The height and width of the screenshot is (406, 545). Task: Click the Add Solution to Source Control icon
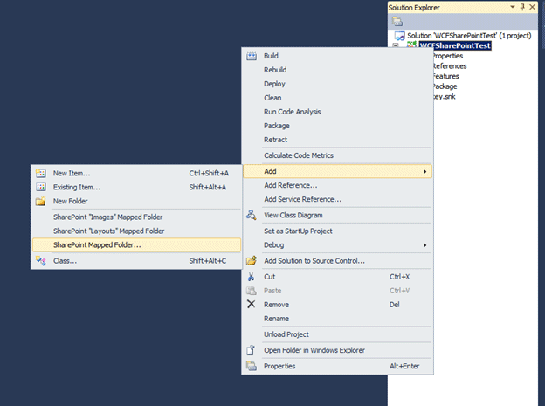pos(252,261)
